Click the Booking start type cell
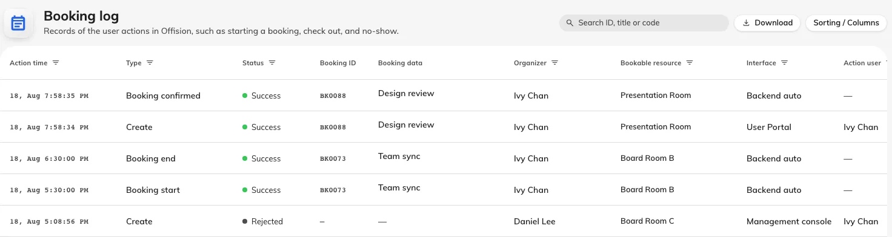The height and width of the screenshot is (237, 892). click(x=153, y=190)
